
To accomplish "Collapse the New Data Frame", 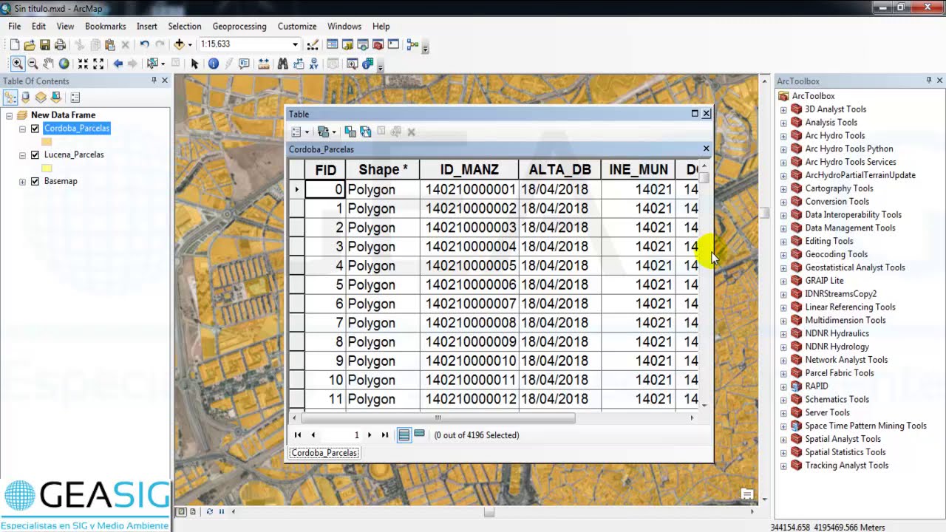I will [9, 115].
